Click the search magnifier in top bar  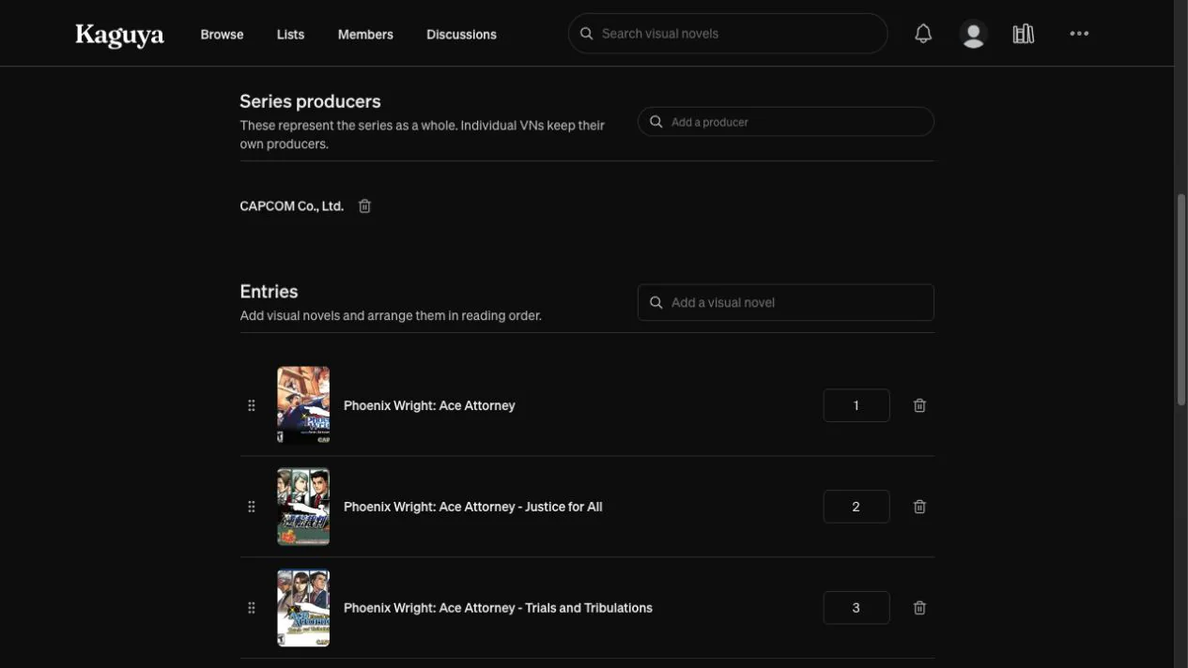point(587,34)
